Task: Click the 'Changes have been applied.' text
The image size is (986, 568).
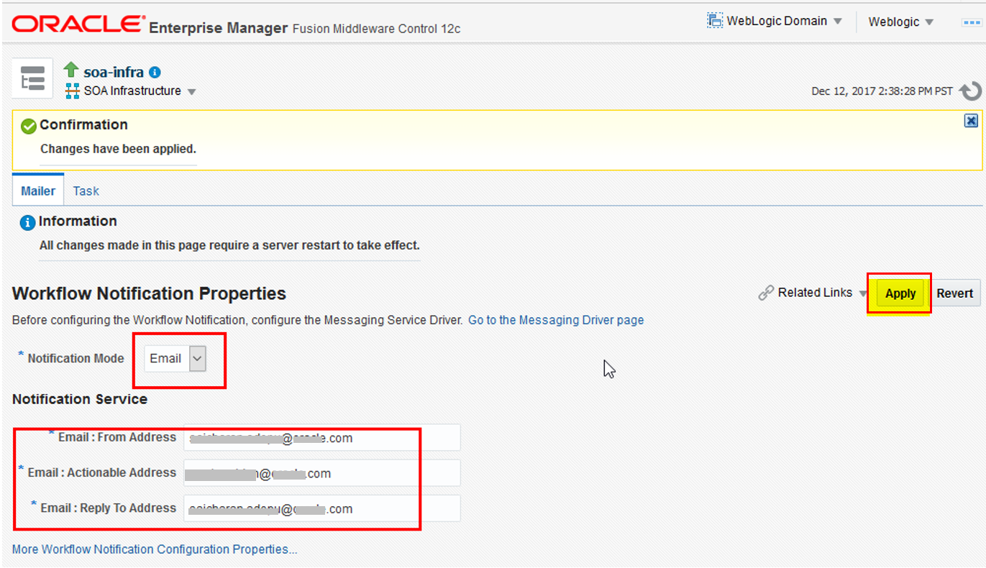Action: [x=118, y=149]
